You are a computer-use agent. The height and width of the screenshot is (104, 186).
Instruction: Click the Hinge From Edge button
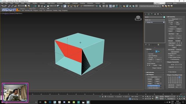pos(154,86)
